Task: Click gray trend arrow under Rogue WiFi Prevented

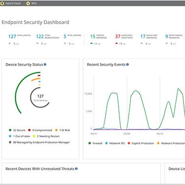Action: coord(142,43)
